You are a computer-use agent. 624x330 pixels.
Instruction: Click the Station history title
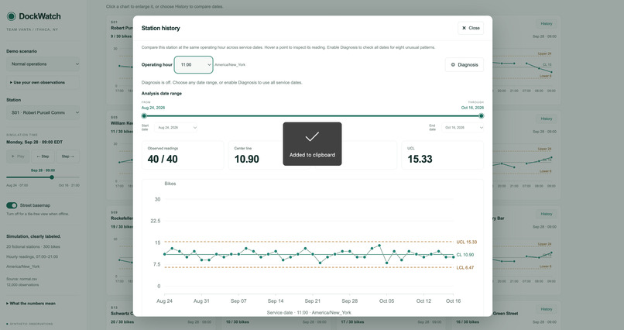pos(161,28)
